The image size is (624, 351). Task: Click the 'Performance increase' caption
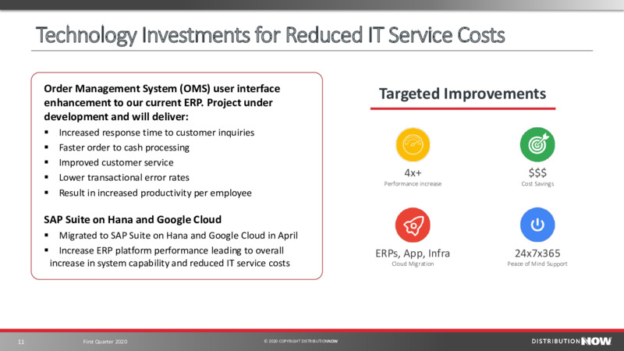[x=413, y=184]
